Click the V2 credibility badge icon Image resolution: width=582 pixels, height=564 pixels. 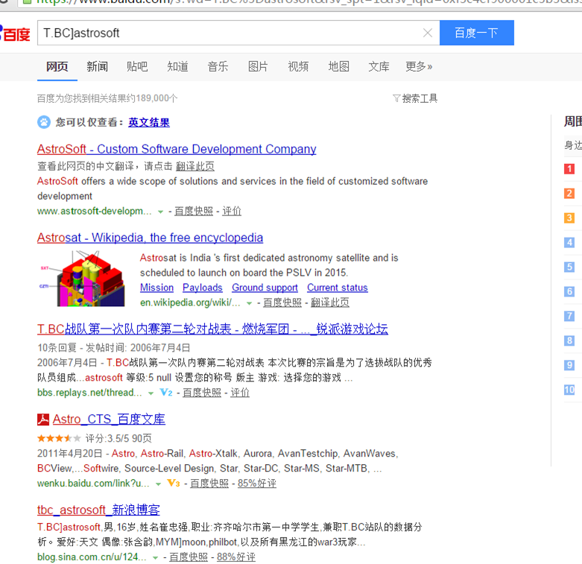click(x=166, y=392)
